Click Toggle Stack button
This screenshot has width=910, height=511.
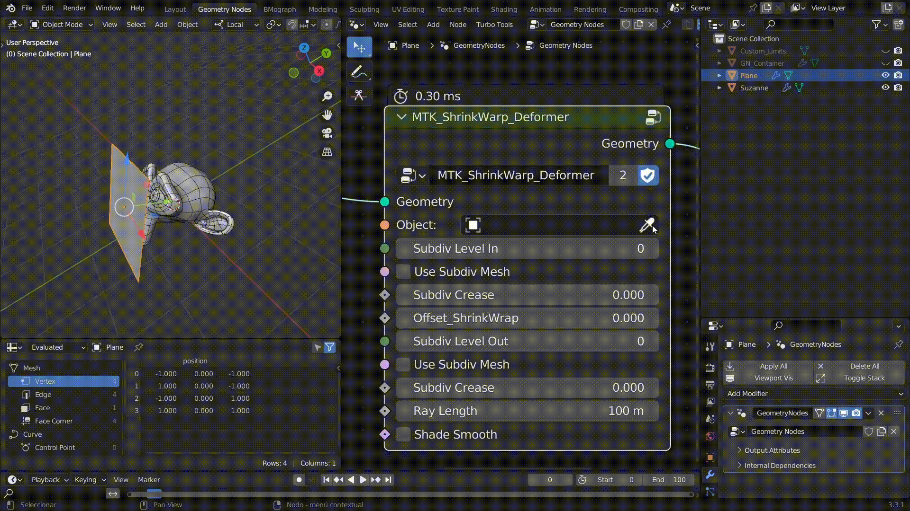(x=859, y=378)
